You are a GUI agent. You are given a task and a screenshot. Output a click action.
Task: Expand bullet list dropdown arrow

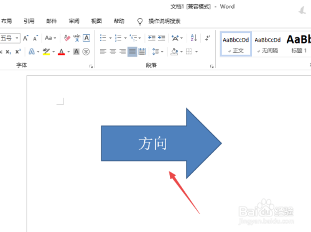[x=110, y=38]
